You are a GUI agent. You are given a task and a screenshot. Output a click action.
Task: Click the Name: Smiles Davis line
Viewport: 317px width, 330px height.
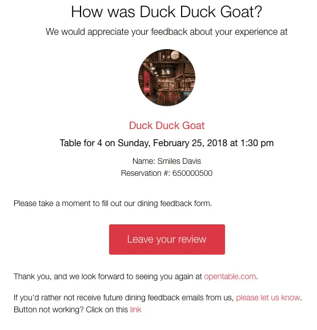click(x=167, y=161)
